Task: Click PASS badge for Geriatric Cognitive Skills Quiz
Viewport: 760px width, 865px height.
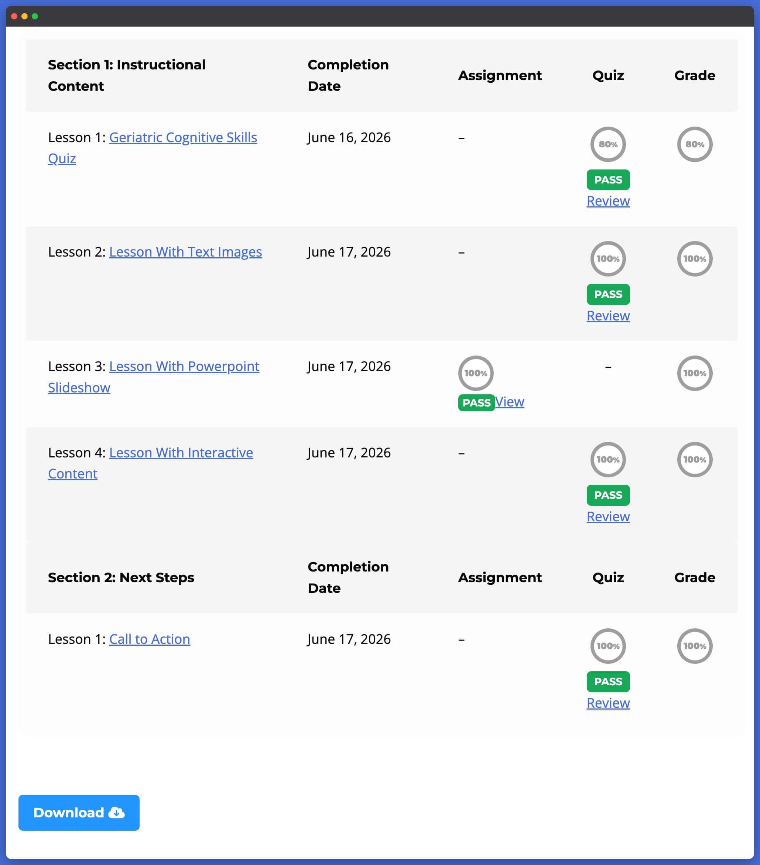Action: click(x=608, y=180)
